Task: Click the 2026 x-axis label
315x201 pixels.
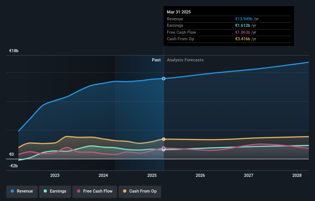Action: pyautogui.click(x=200, y=176)
